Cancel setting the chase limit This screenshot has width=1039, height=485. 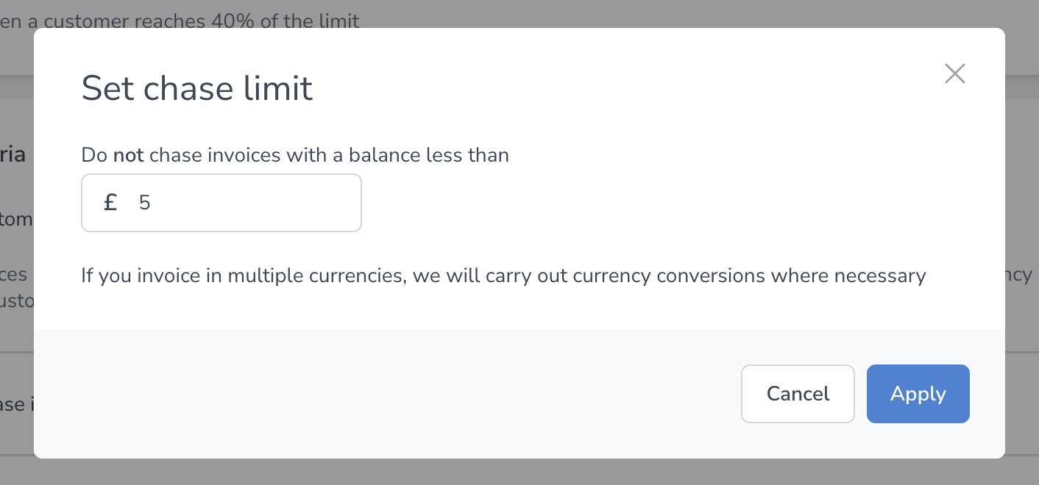pyautogui.click(x=798, y=394)
